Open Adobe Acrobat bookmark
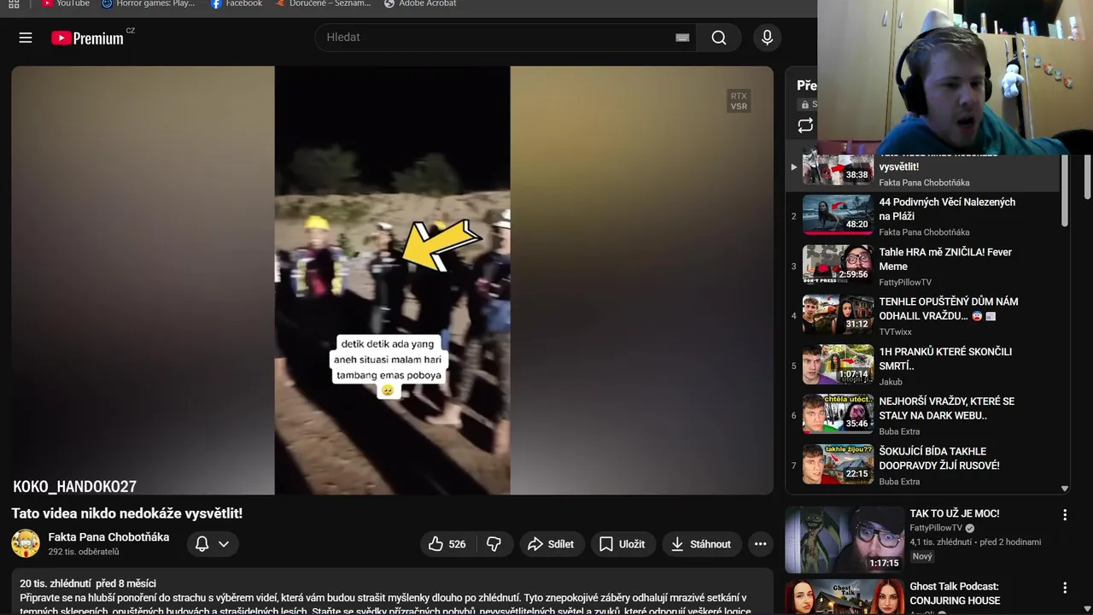1093x615 pixels. tap(420, 3)
